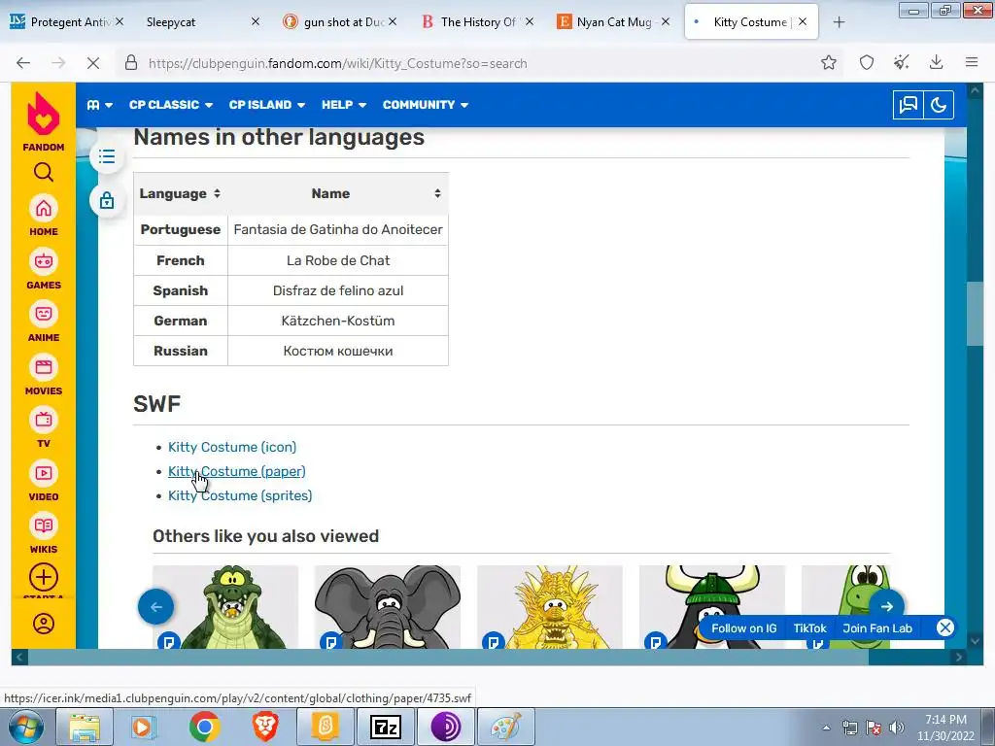Switch to Nyan Cat Mug tab

point(613,22)
